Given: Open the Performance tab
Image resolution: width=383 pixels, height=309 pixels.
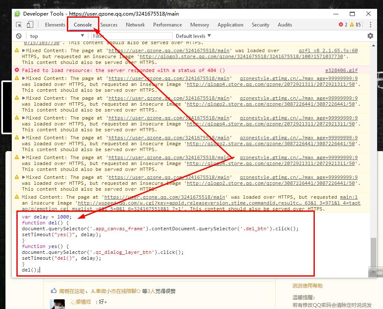Looking at the screenshot, I should point(168,25).
